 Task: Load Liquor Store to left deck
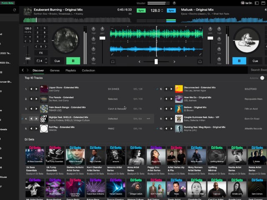point(31,89)
